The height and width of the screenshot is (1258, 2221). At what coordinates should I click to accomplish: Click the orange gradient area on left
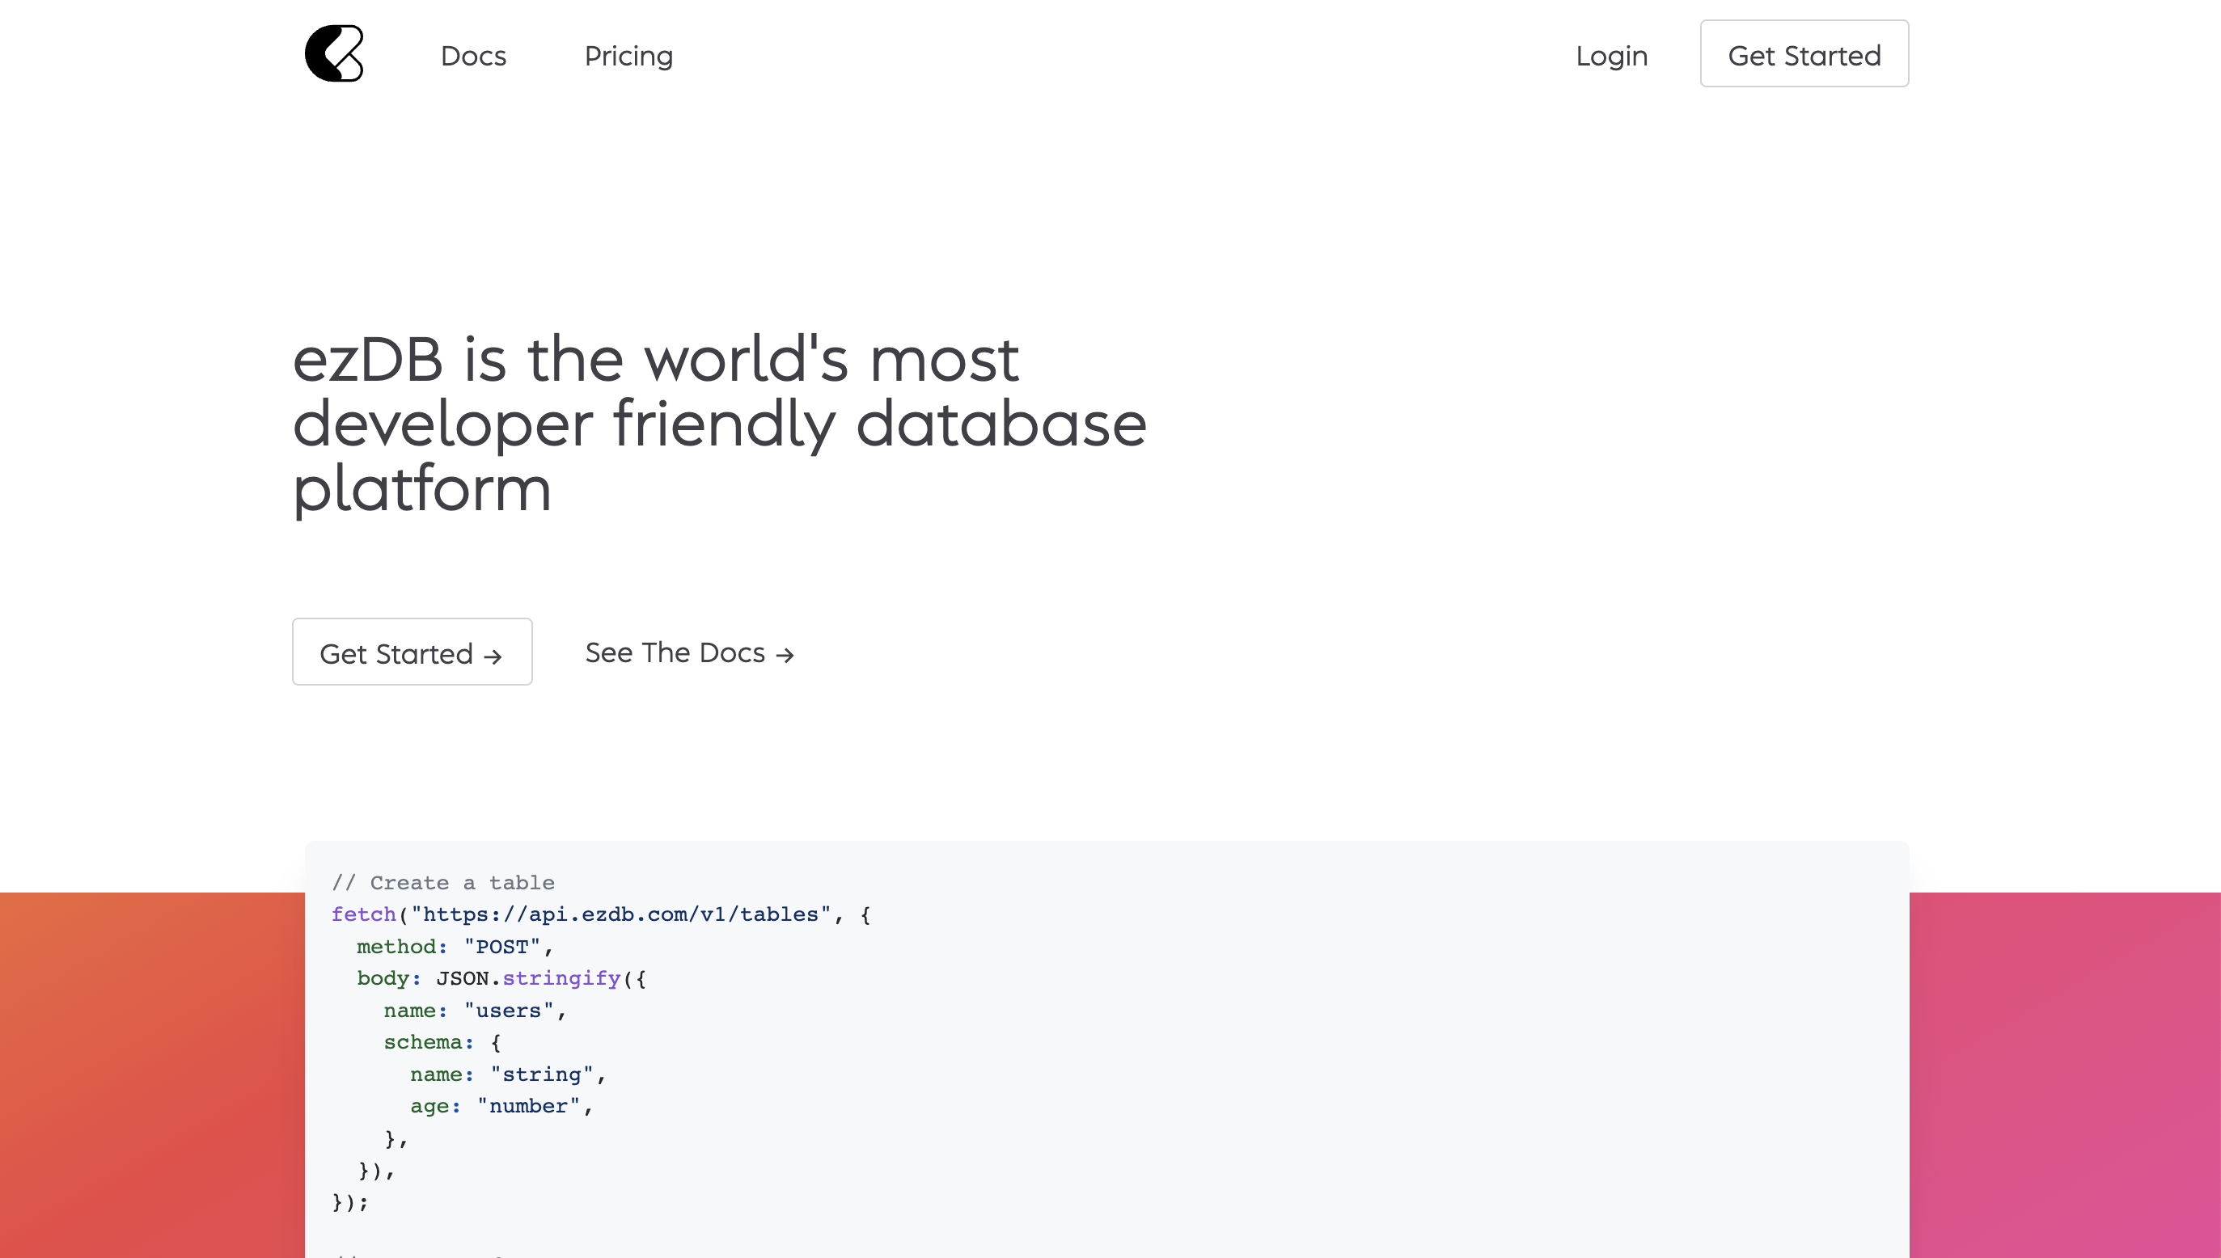coord(151,1076)
